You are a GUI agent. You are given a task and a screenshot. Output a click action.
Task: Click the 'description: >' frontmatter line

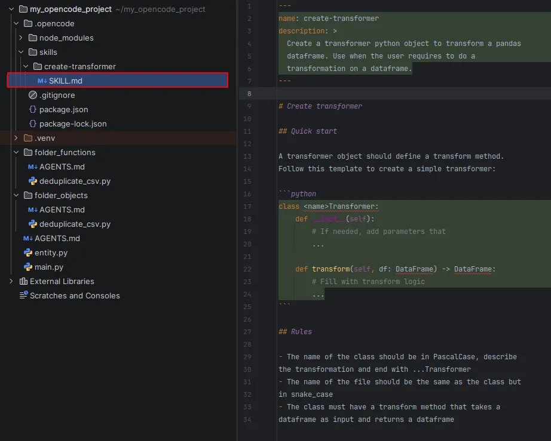[x=308, y=31]
